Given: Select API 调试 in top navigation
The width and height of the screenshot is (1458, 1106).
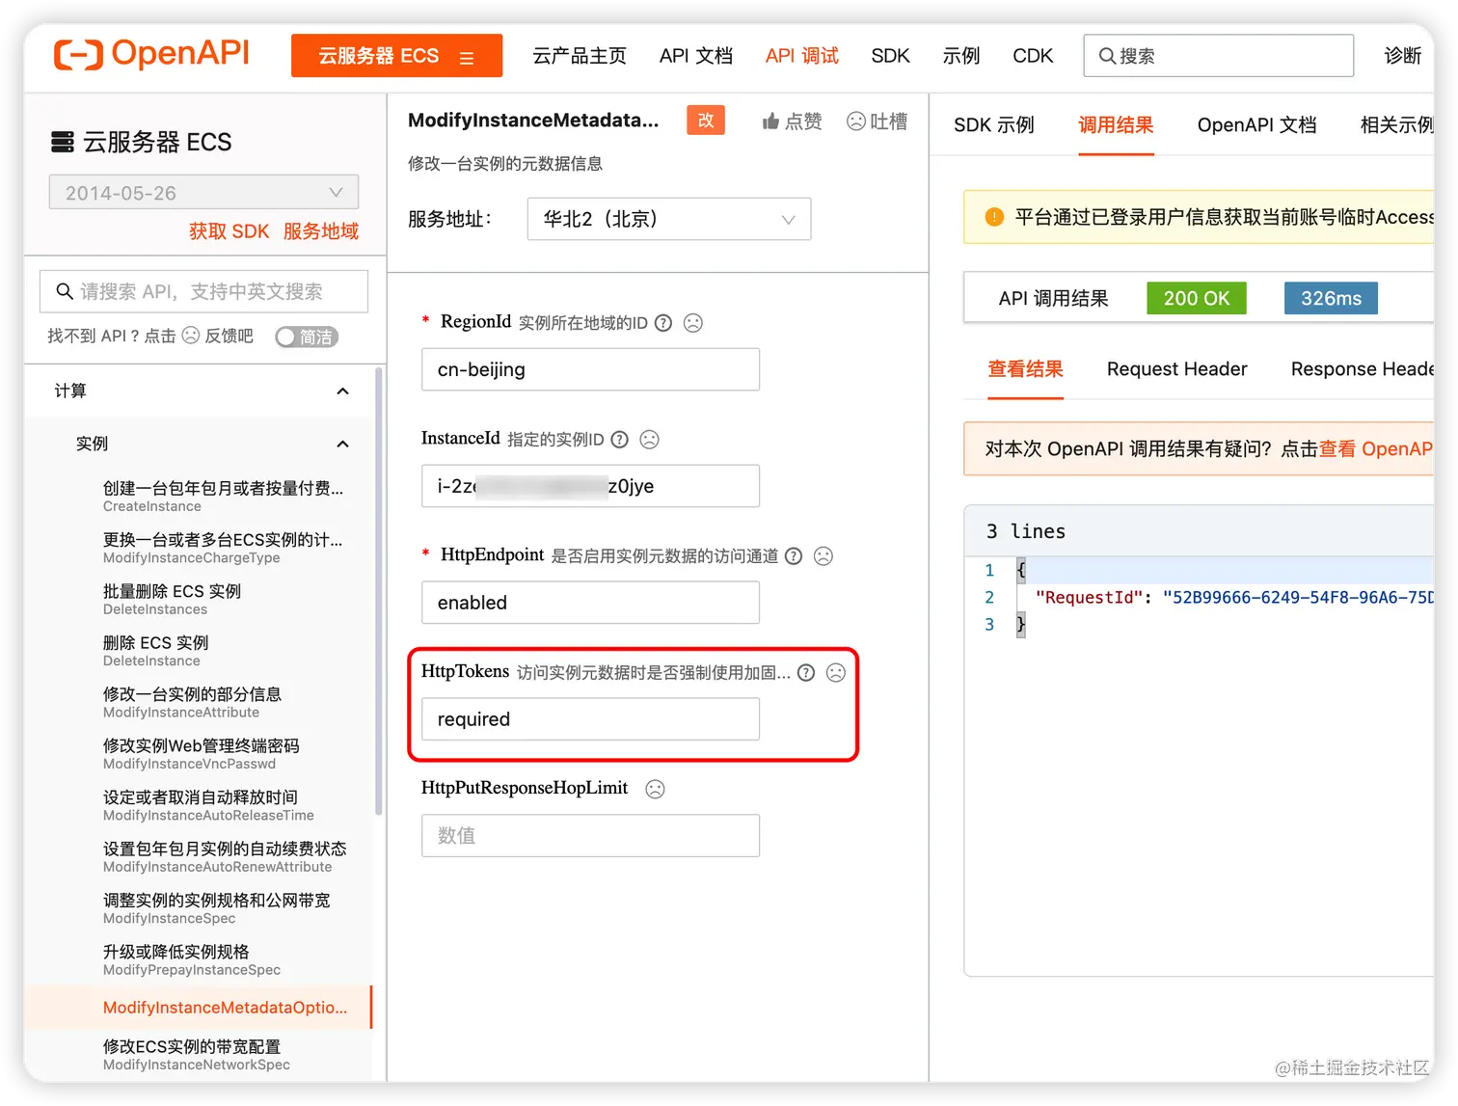Looking at the screenshot, I should 802,56.
